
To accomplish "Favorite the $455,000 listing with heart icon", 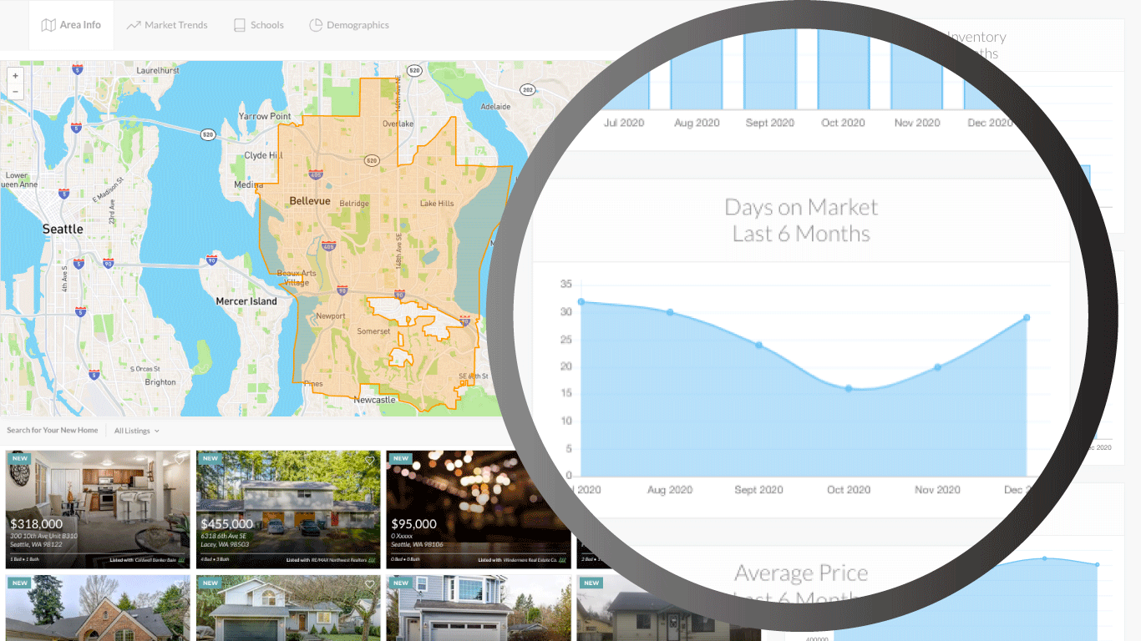I will point(369,460).
